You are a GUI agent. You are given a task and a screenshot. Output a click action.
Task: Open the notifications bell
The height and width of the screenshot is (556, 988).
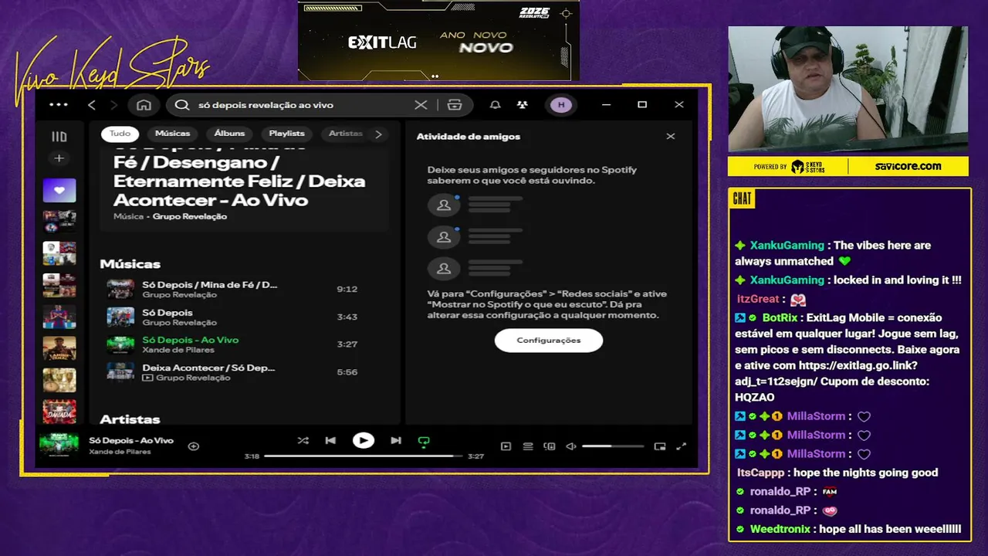click(496, 105)
